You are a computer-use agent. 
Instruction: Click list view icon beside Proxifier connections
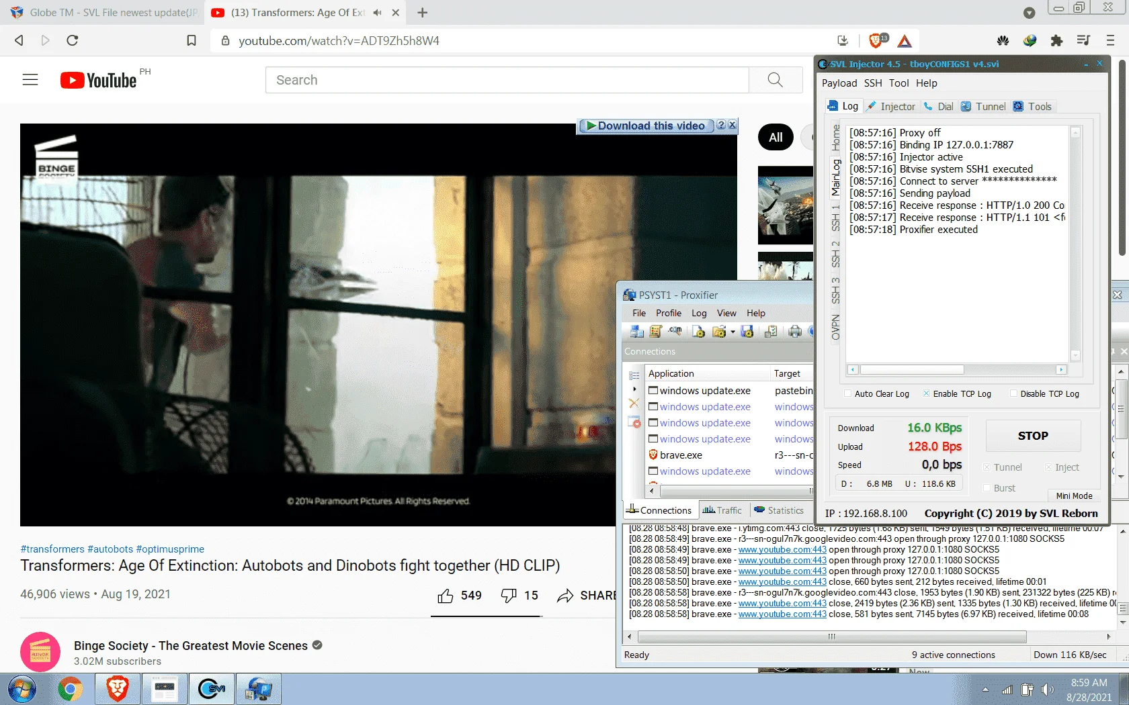click(634, 375)
